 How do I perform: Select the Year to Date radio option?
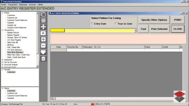click(x=116, y=24)
